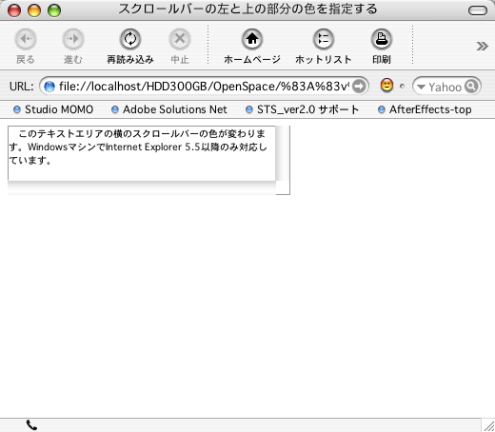Open the AfterEffects-top bookmark
The width and height of the screenshot is (495, 432).
coord(425,109)
